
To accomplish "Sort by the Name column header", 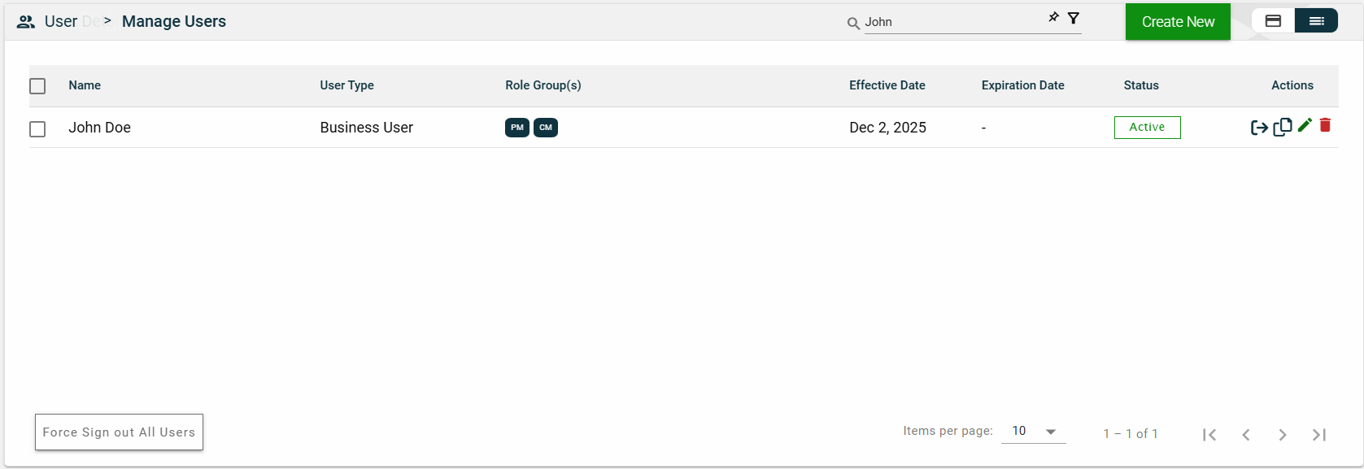I will pos(85,85).
